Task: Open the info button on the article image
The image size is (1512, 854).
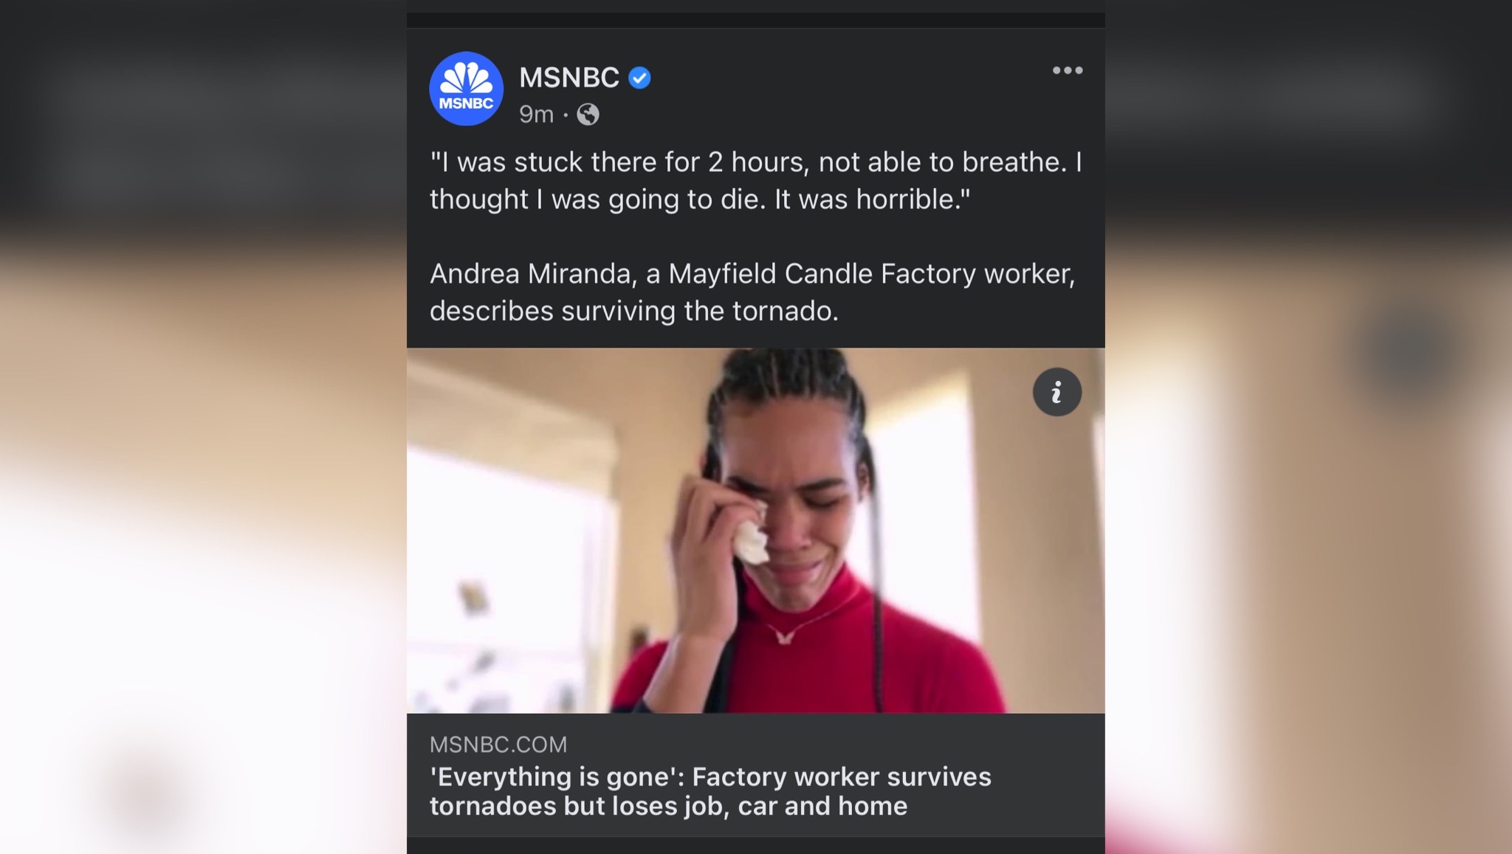Action: (x=1056, y=392)
